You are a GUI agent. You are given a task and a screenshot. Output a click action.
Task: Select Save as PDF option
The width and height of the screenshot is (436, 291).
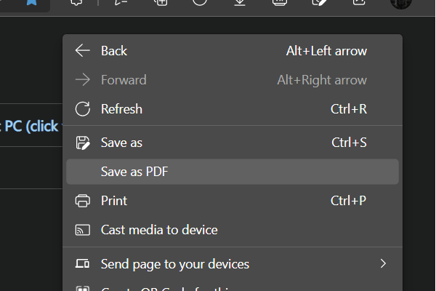coord(134,172)
